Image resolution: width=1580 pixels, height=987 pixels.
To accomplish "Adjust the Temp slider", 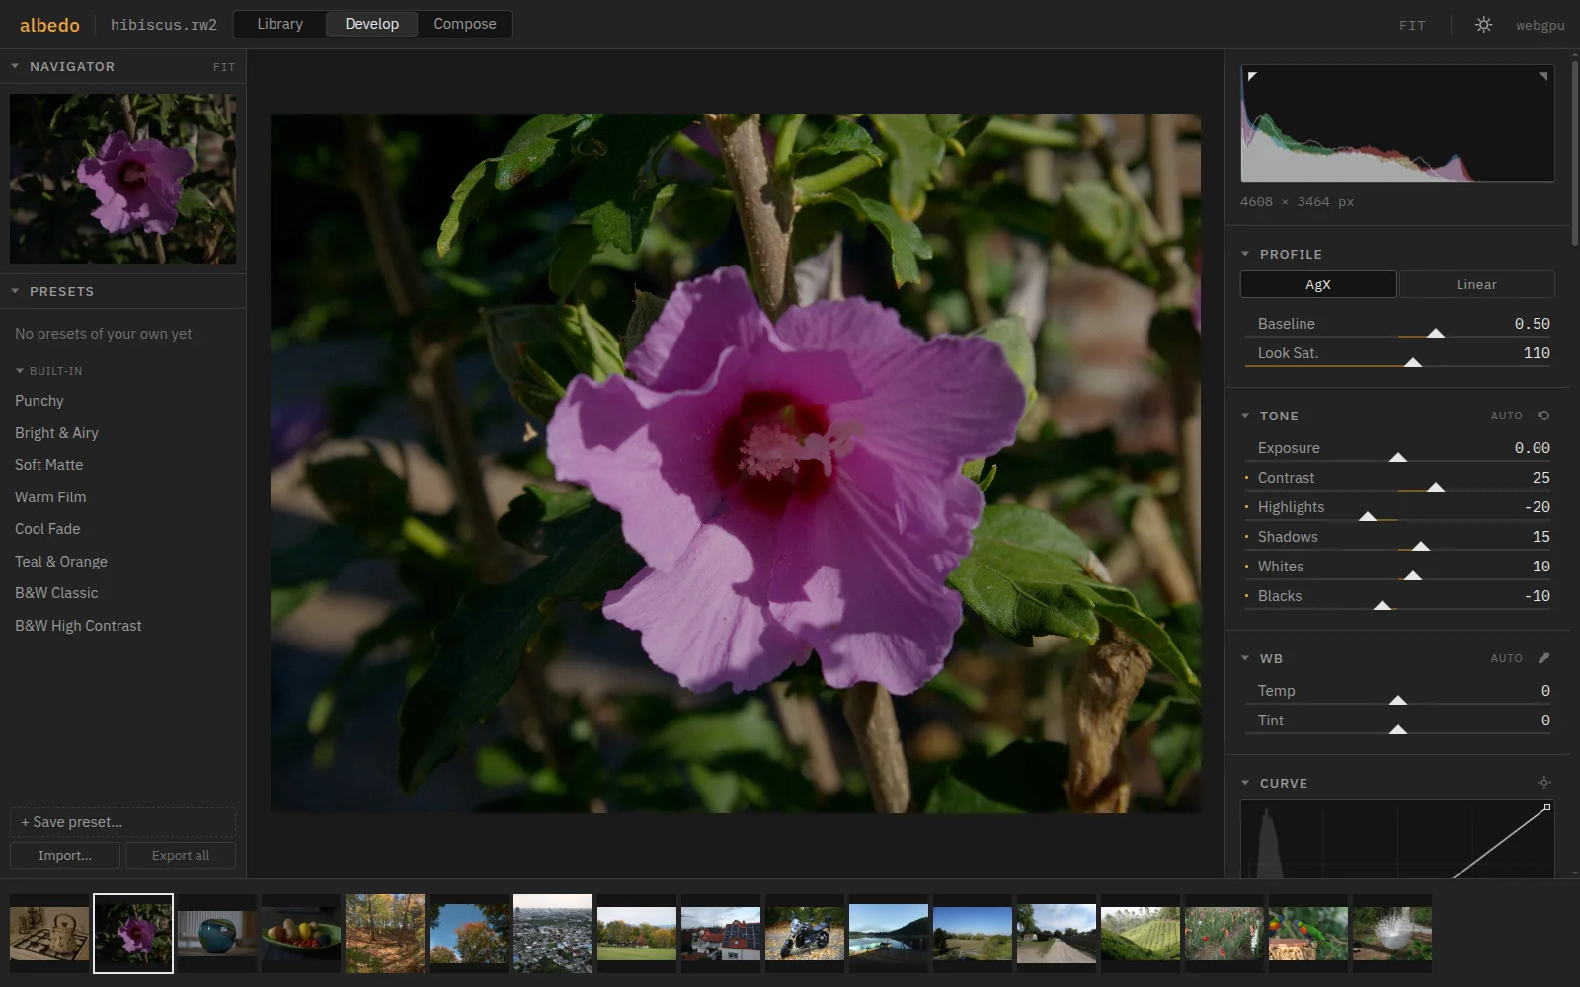I will tap(1397, 702).
